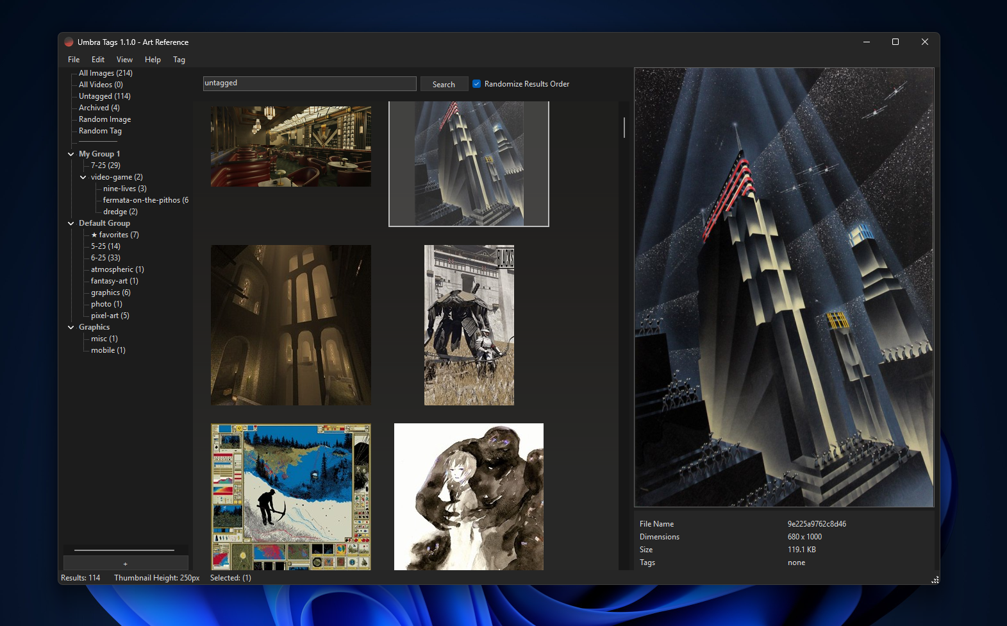
Task: Click the Selected: (1) status text
Action: point(231,578)
